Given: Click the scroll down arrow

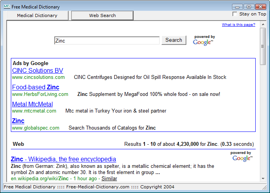Looking at the screenshot, I should (263, 179).
